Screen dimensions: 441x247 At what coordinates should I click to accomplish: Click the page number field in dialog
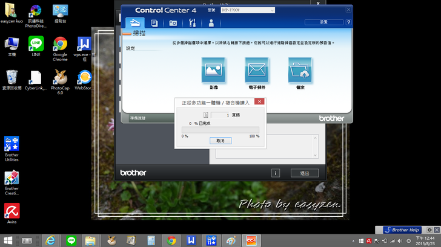point(220,115)
